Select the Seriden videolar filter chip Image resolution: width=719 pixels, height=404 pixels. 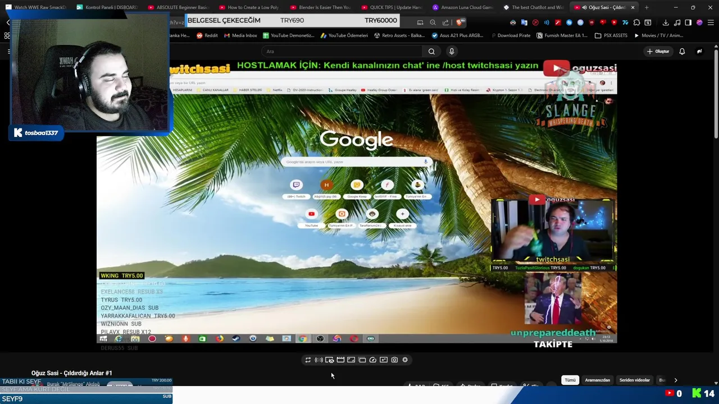coord(634,380)
